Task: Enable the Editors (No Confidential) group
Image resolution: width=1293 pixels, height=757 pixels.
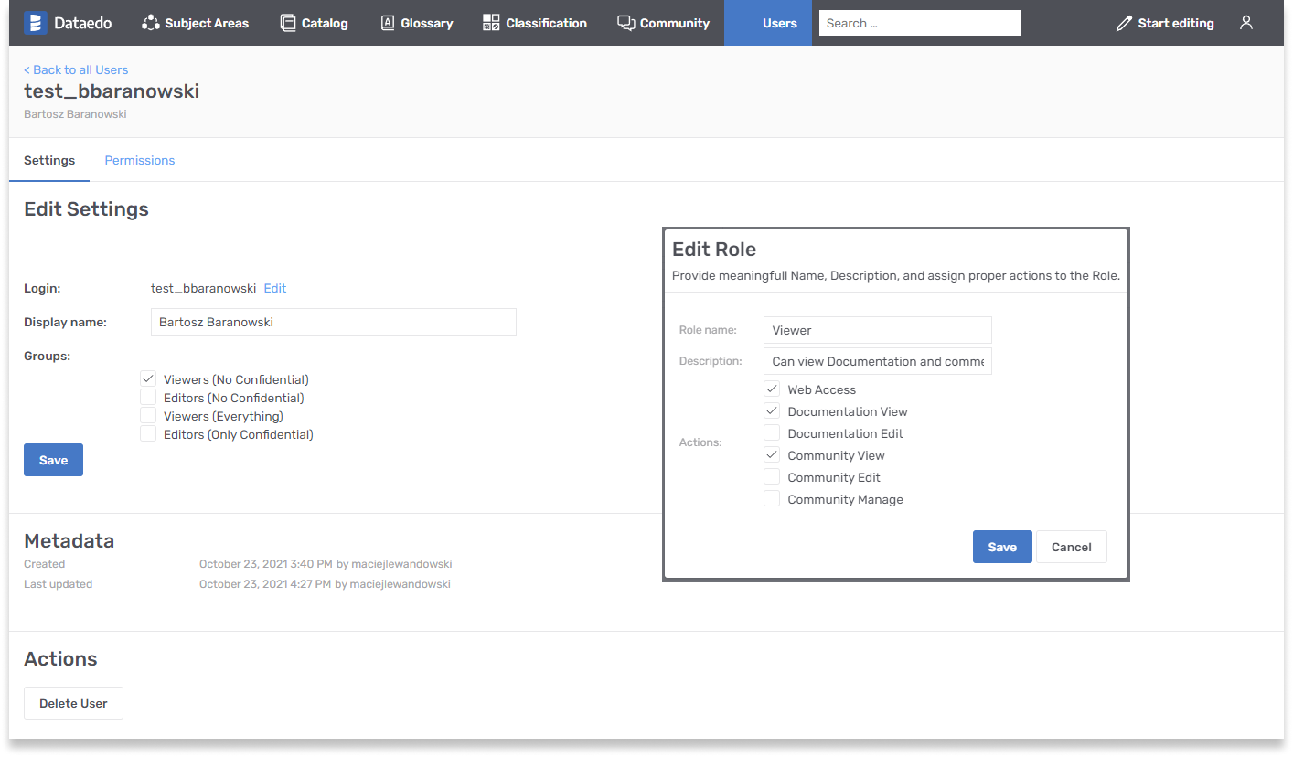Action: (x=148, y=397)
